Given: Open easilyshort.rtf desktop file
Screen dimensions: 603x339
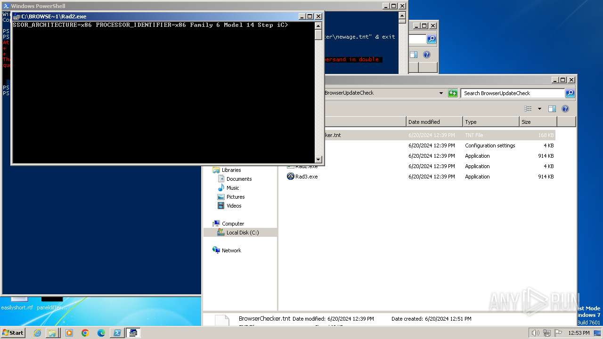Looking at the screenshot, I should pyautogui.click(x=17, y=302).
